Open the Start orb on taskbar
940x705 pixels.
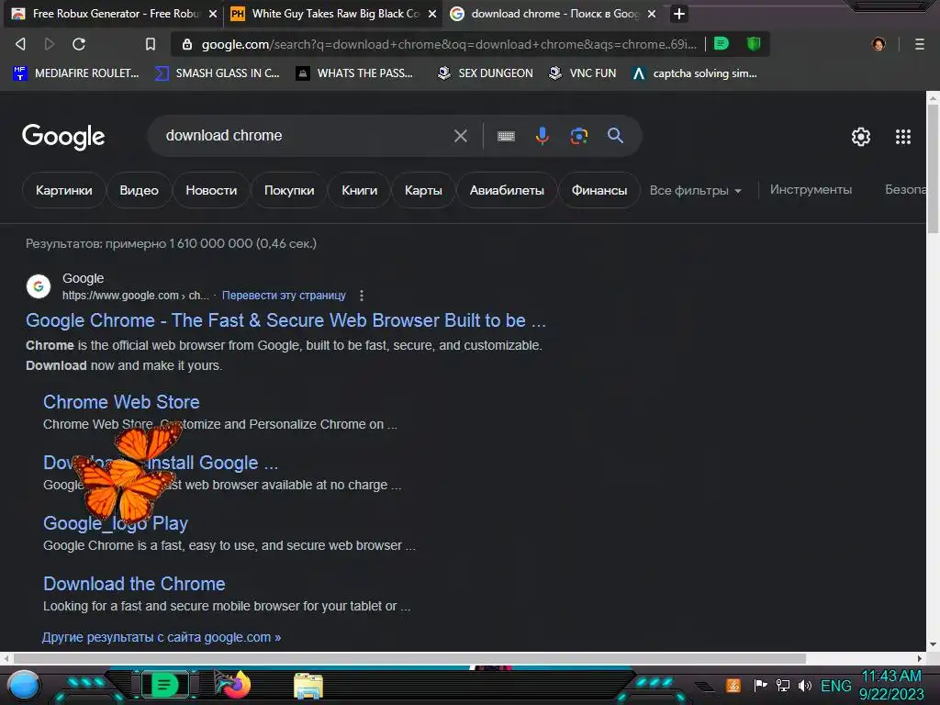click(24, 686)
